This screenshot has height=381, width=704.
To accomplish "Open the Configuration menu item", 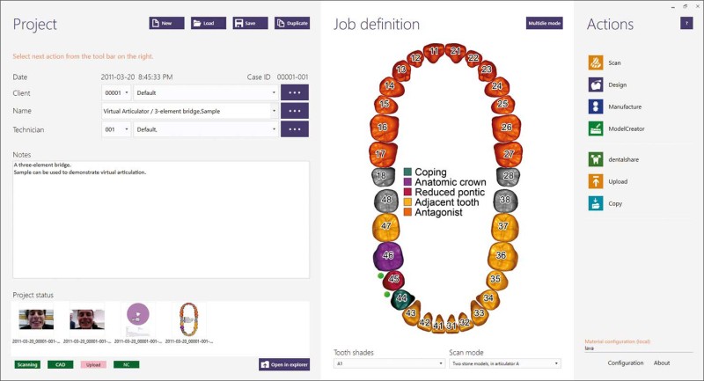I will (x=626, y=363).
